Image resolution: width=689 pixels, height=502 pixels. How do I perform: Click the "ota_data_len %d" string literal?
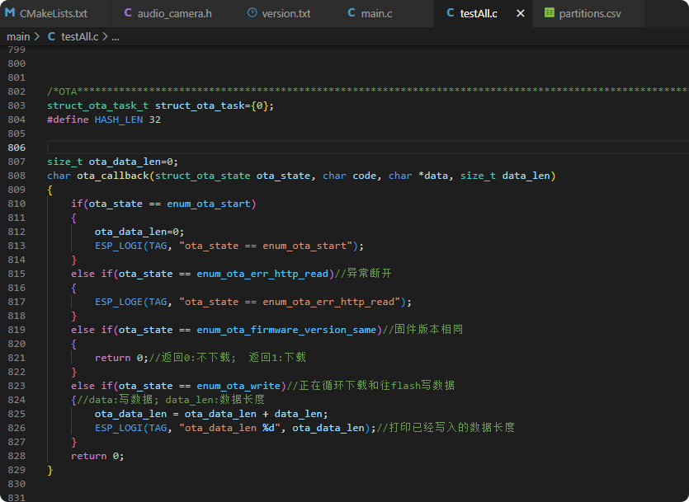tap(229, 428)
